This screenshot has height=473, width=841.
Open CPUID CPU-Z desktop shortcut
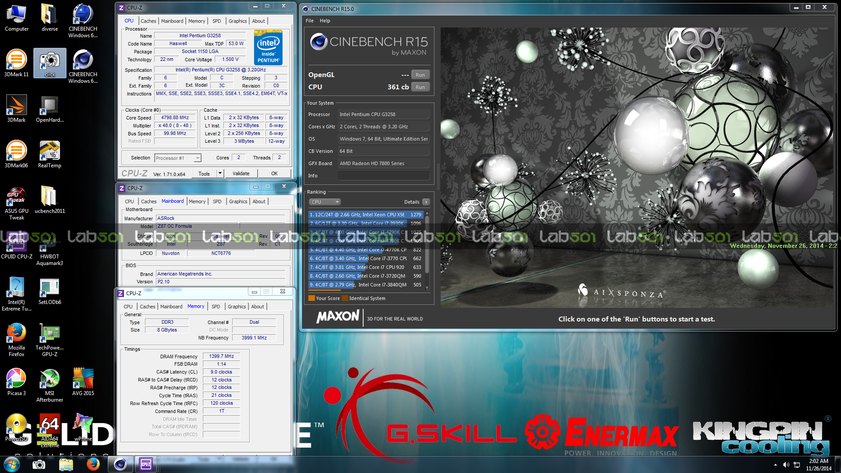point(16,246)
